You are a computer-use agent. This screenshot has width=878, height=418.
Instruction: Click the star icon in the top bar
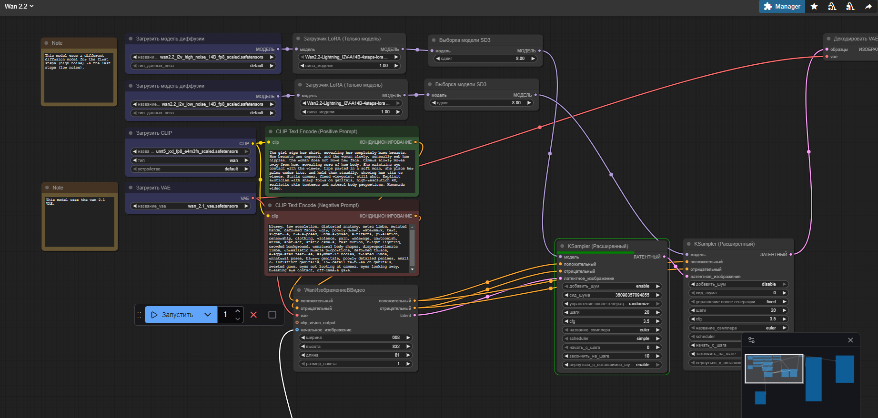(814, 7)
